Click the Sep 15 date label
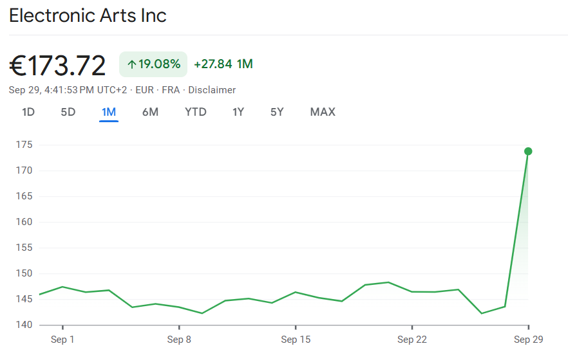Viewport: 568px width, 355px height. tap(296, 340)
